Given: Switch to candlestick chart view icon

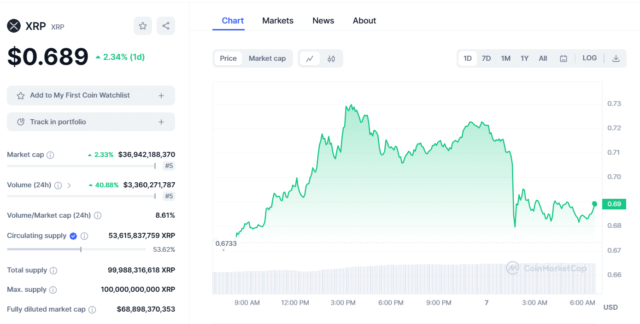Looking at the screenshot, I should click(x=331, y=58).
